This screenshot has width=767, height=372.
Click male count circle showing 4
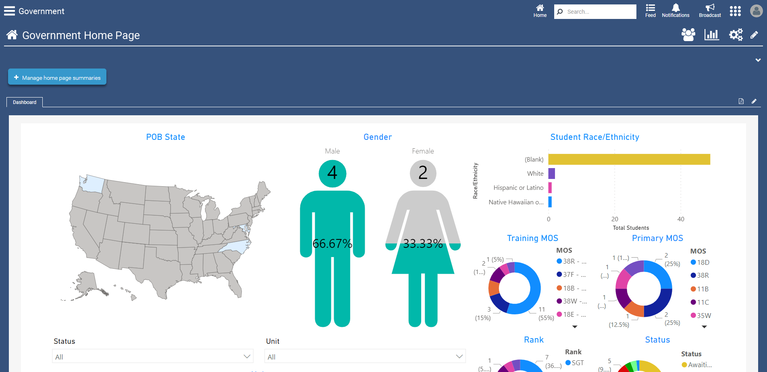point(333,173)
